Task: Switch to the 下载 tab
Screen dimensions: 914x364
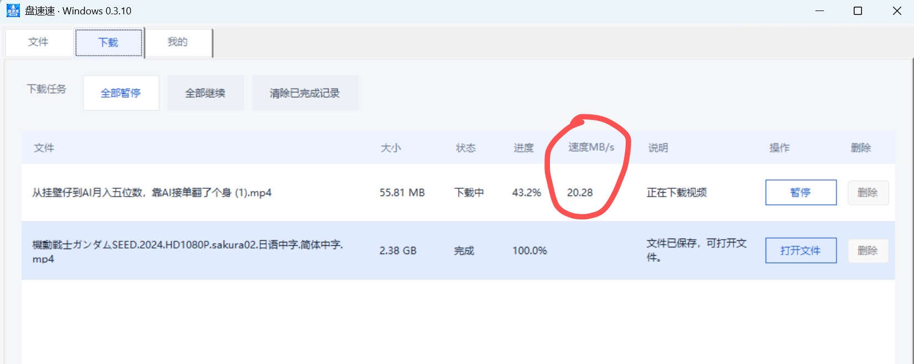Action: coord(108,43)
